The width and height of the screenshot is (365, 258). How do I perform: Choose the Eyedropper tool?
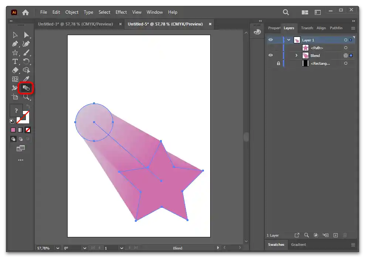point(26,79)
